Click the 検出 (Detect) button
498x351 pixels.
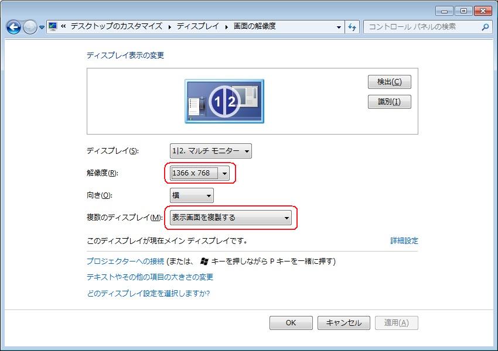pyautogui.click(x=389, y=82)
